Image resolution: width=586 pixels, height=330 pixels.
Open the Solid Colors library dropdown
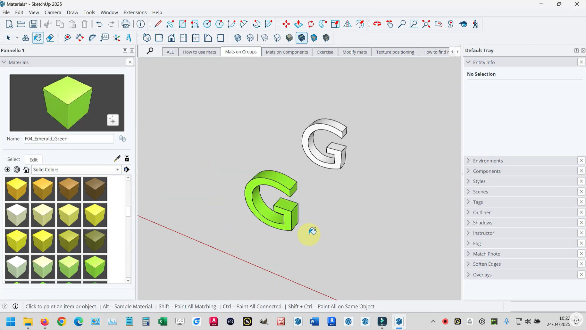pyautogui.click(x=117, y=169)
